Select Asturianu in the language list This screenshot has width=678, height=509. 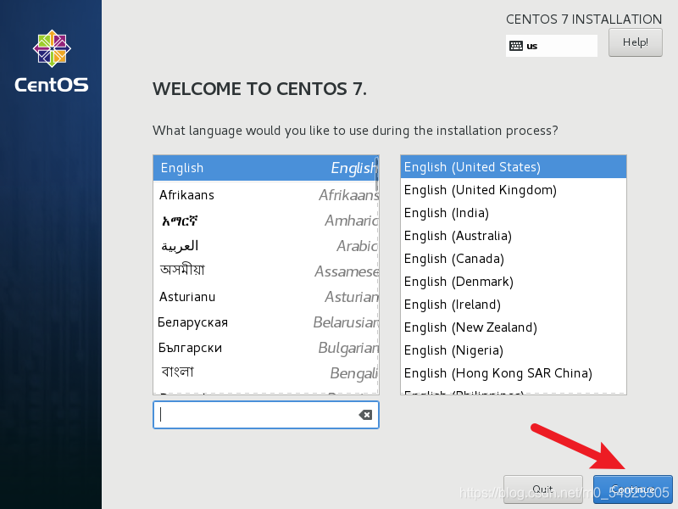(264, 297)
